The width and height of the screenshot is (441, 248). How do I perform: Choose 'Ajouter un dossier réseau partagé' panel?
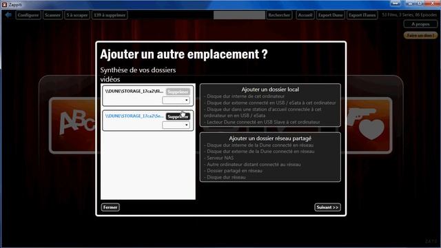[x=270, y=157]
